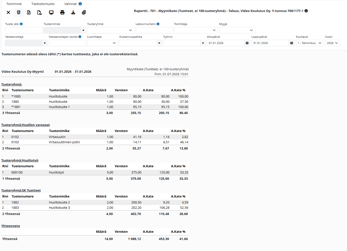Open the Tiedostomuoto menu
Viewport: 347px width, 251px height.
(43, 4)
